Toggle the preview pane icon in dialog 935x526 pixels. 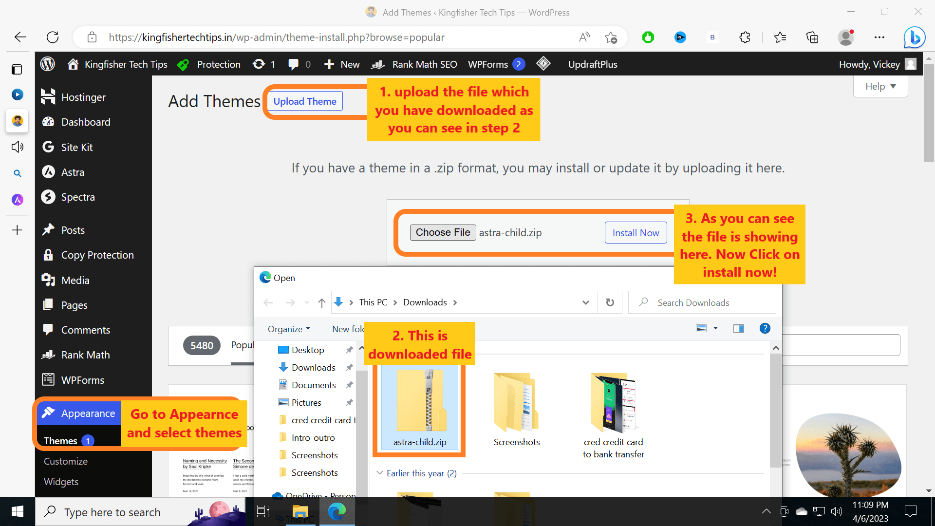pyautogui.click(x=738, y=329)
